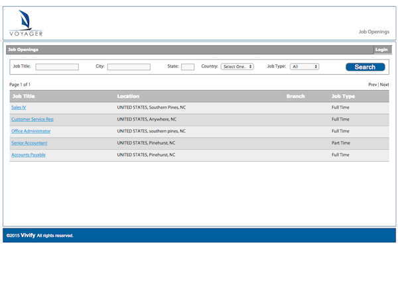Click 'Full Time' in Accounts Payable row

point(340,155)
